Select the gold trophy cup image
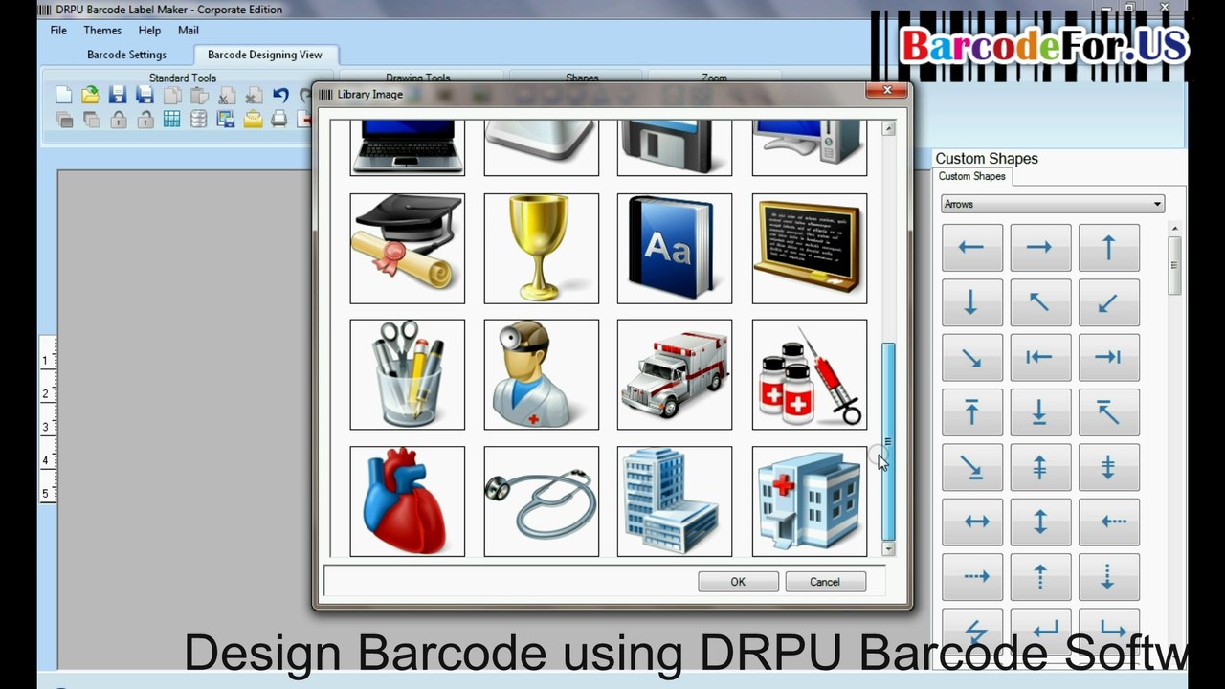The width and height of the screenshot is (1225, 689). [x=542, y=248]
